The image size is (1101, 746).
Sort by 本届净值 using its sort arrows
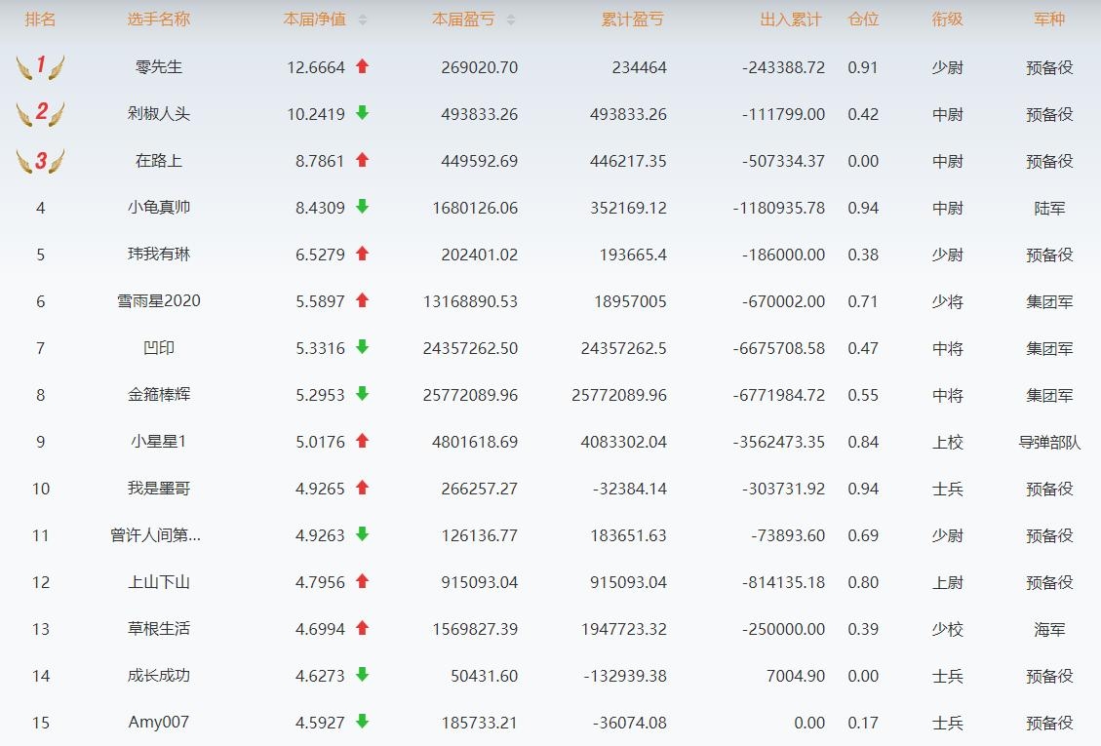click(x=363, y=20)
